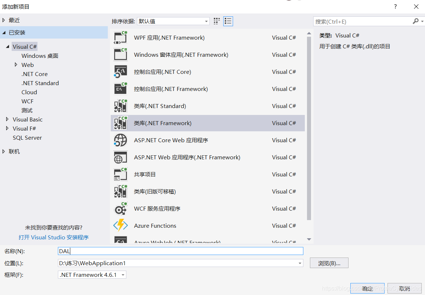The height and width of the screenshot is (295, 425).
Task: Select Windows 窗体应用(.NET Framework) template name
Action: tap(181, 55)
